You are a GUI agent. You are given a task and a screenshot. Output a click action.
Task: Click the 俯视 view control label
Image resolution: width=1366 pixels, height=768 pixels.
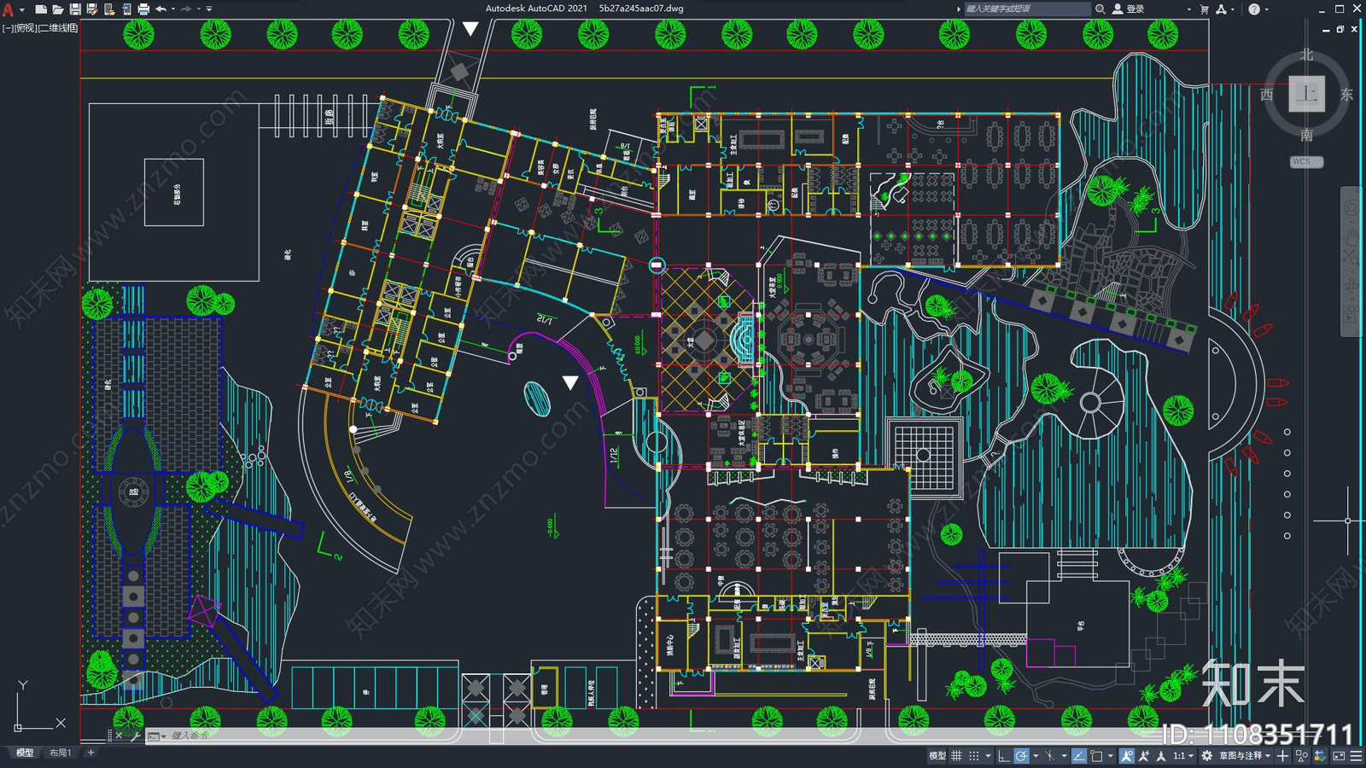click(x=26, y=28)
